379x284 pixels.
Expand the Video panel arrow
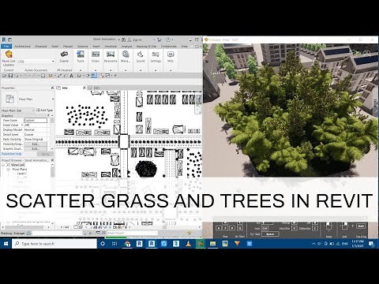click(x=96, y=70)
